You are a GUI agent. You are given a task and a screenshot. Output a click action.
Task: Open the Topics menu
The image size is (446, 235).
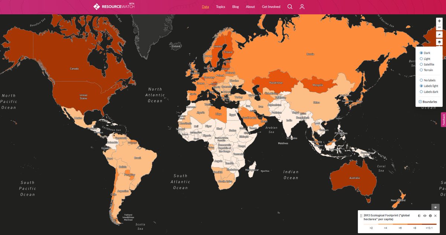pos(220,7)
